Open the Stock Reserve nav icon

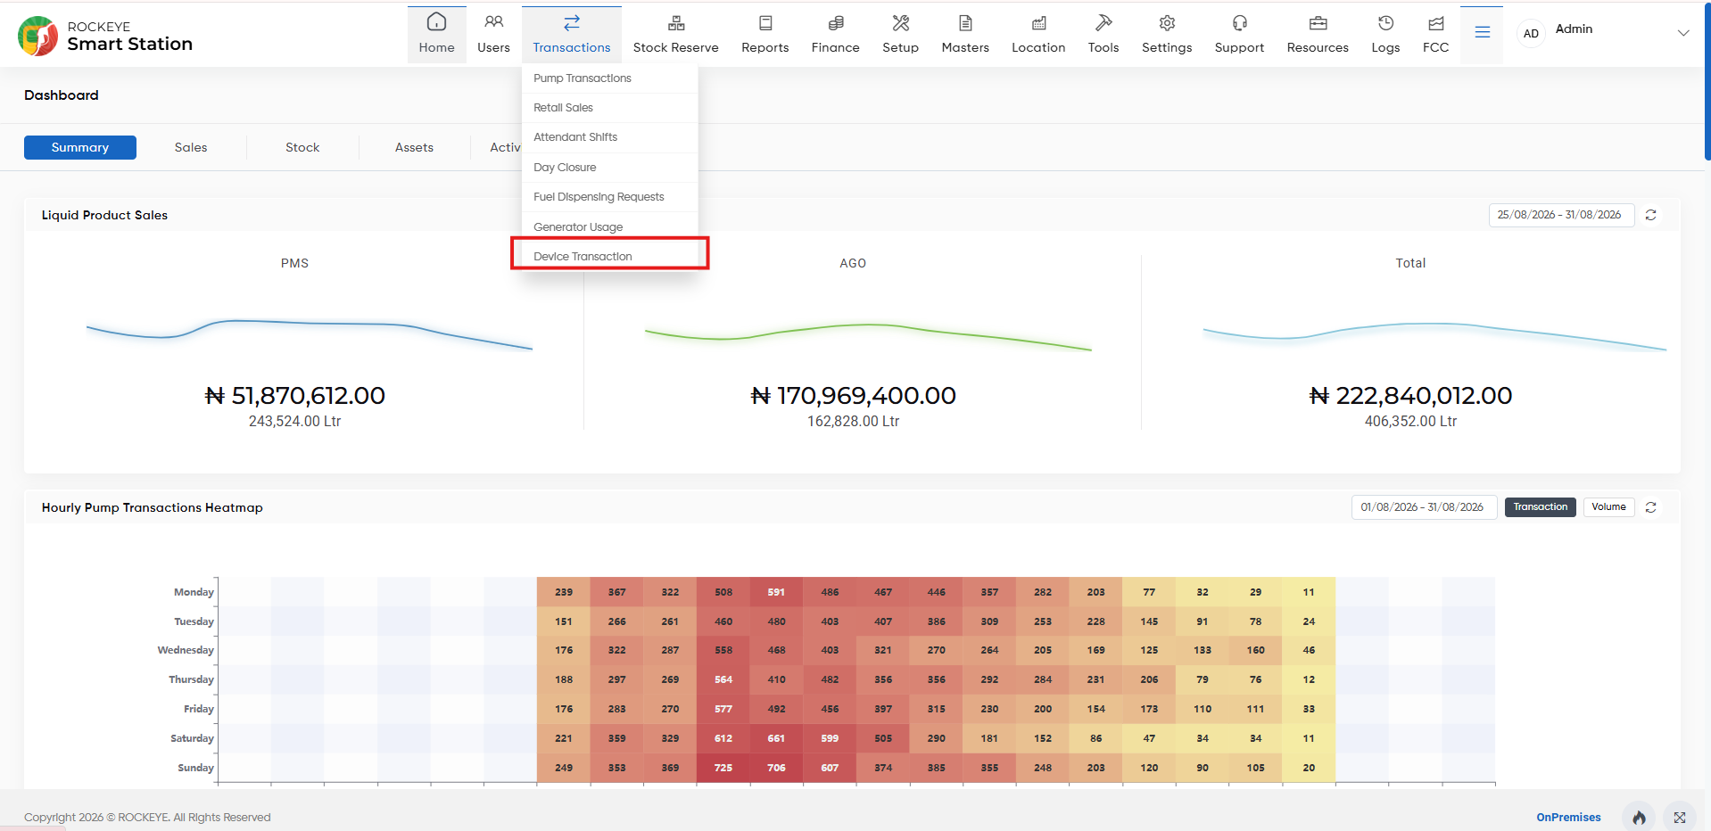(x=675, y=23)
